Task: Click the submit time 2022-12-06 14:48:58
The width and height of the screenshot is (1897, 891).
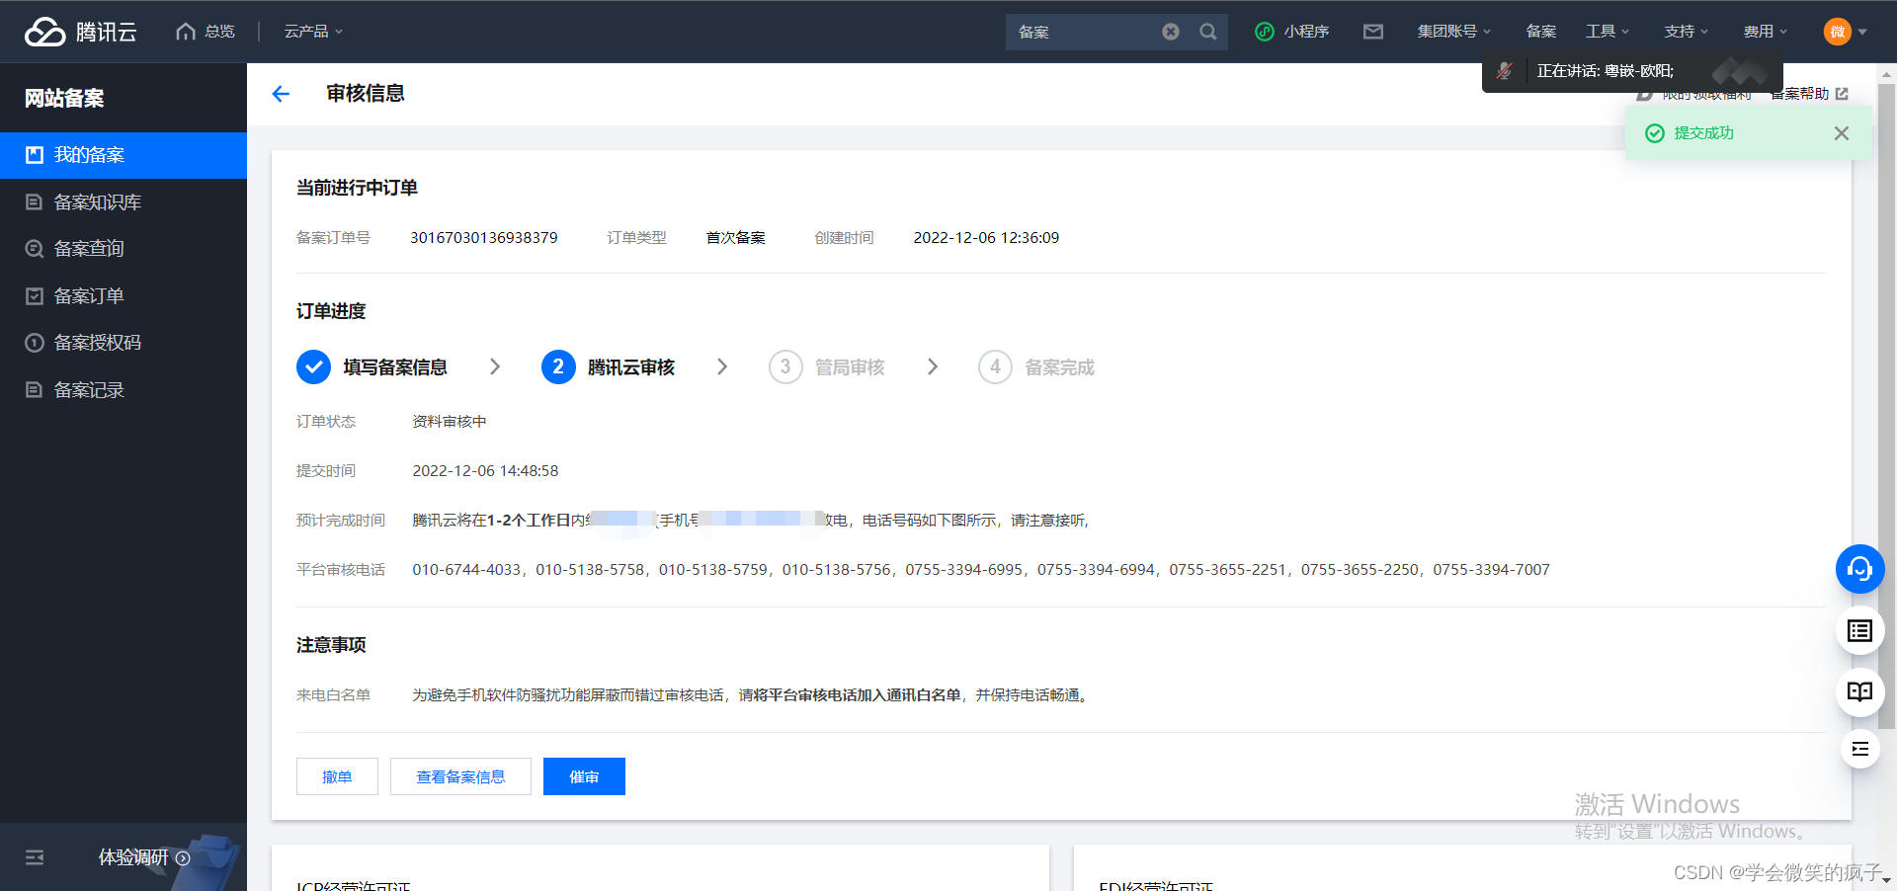Action: (x=485, y=471)
